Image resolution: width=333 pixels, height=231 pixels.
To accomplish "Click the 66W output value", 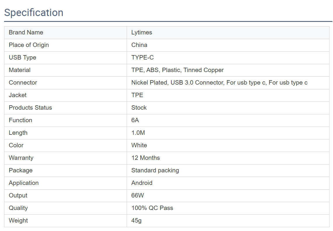I will pos(137,196).
